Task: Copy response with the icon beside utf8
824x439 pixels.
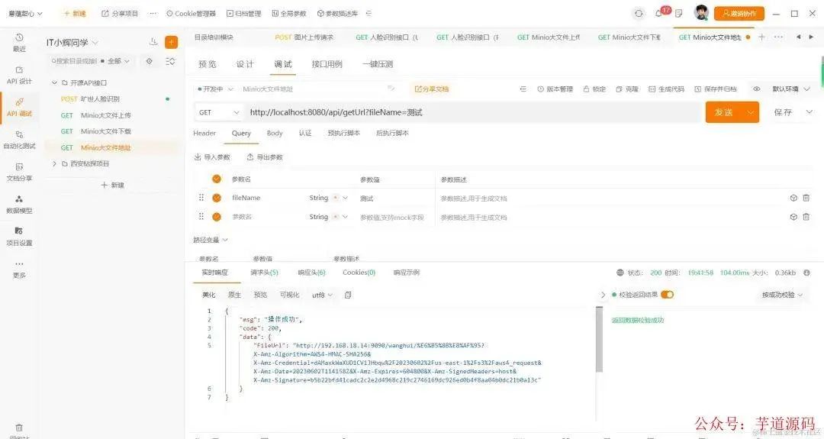Action: tap(348, 295)
